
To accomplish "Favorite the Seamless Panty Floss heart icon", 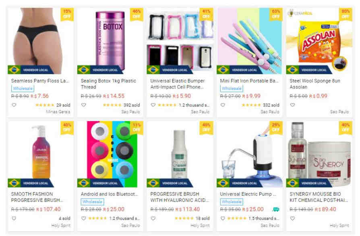I will (14, 105).
